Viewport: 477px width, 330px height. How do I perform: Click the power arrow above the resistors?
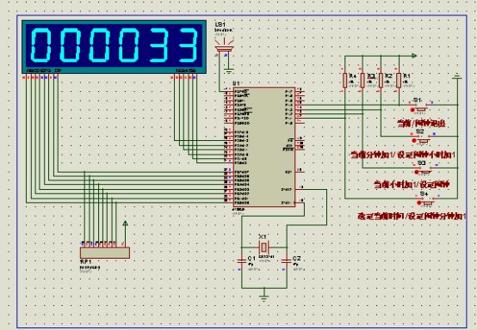414,56
